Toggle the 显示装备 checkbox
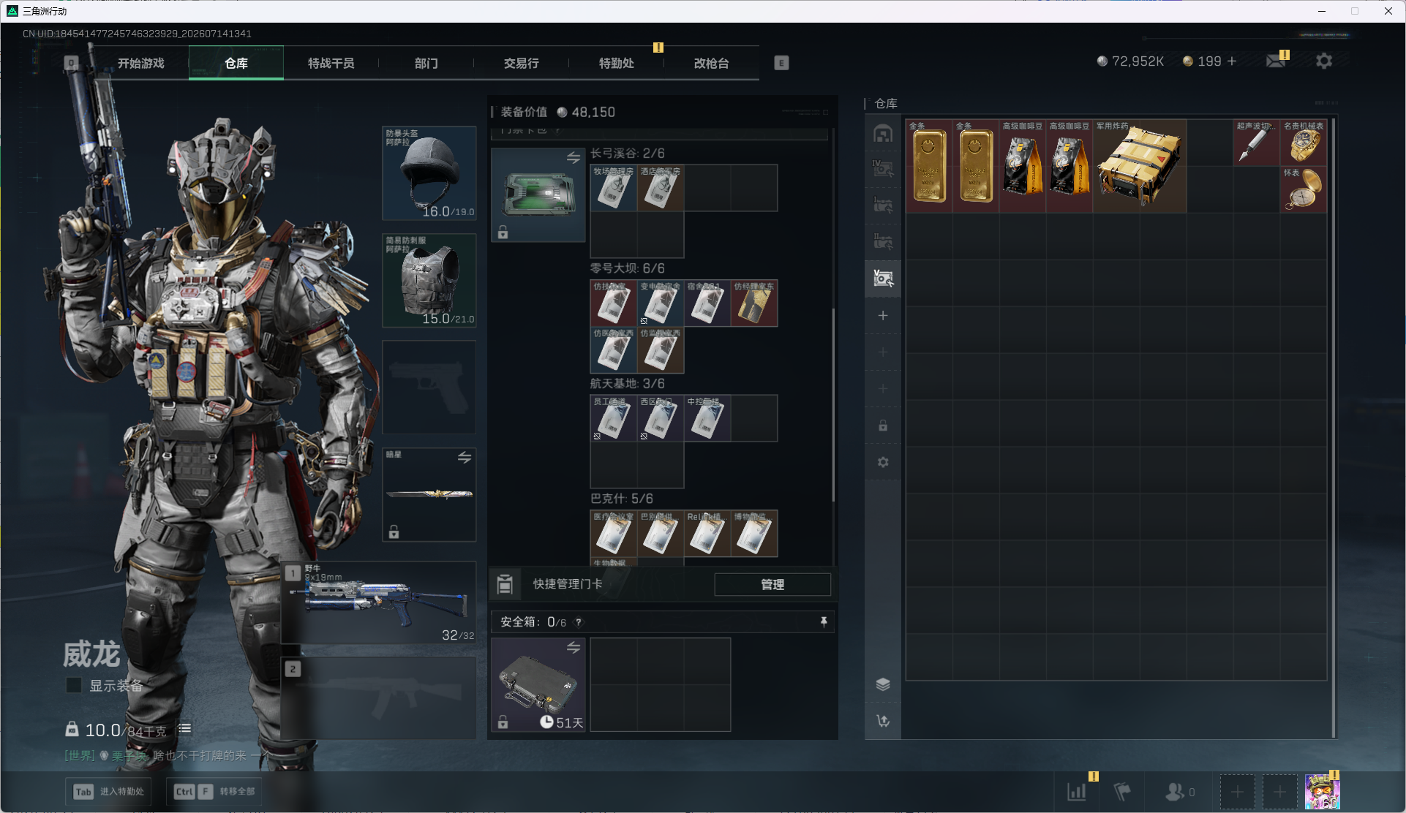 coord(74,685)
